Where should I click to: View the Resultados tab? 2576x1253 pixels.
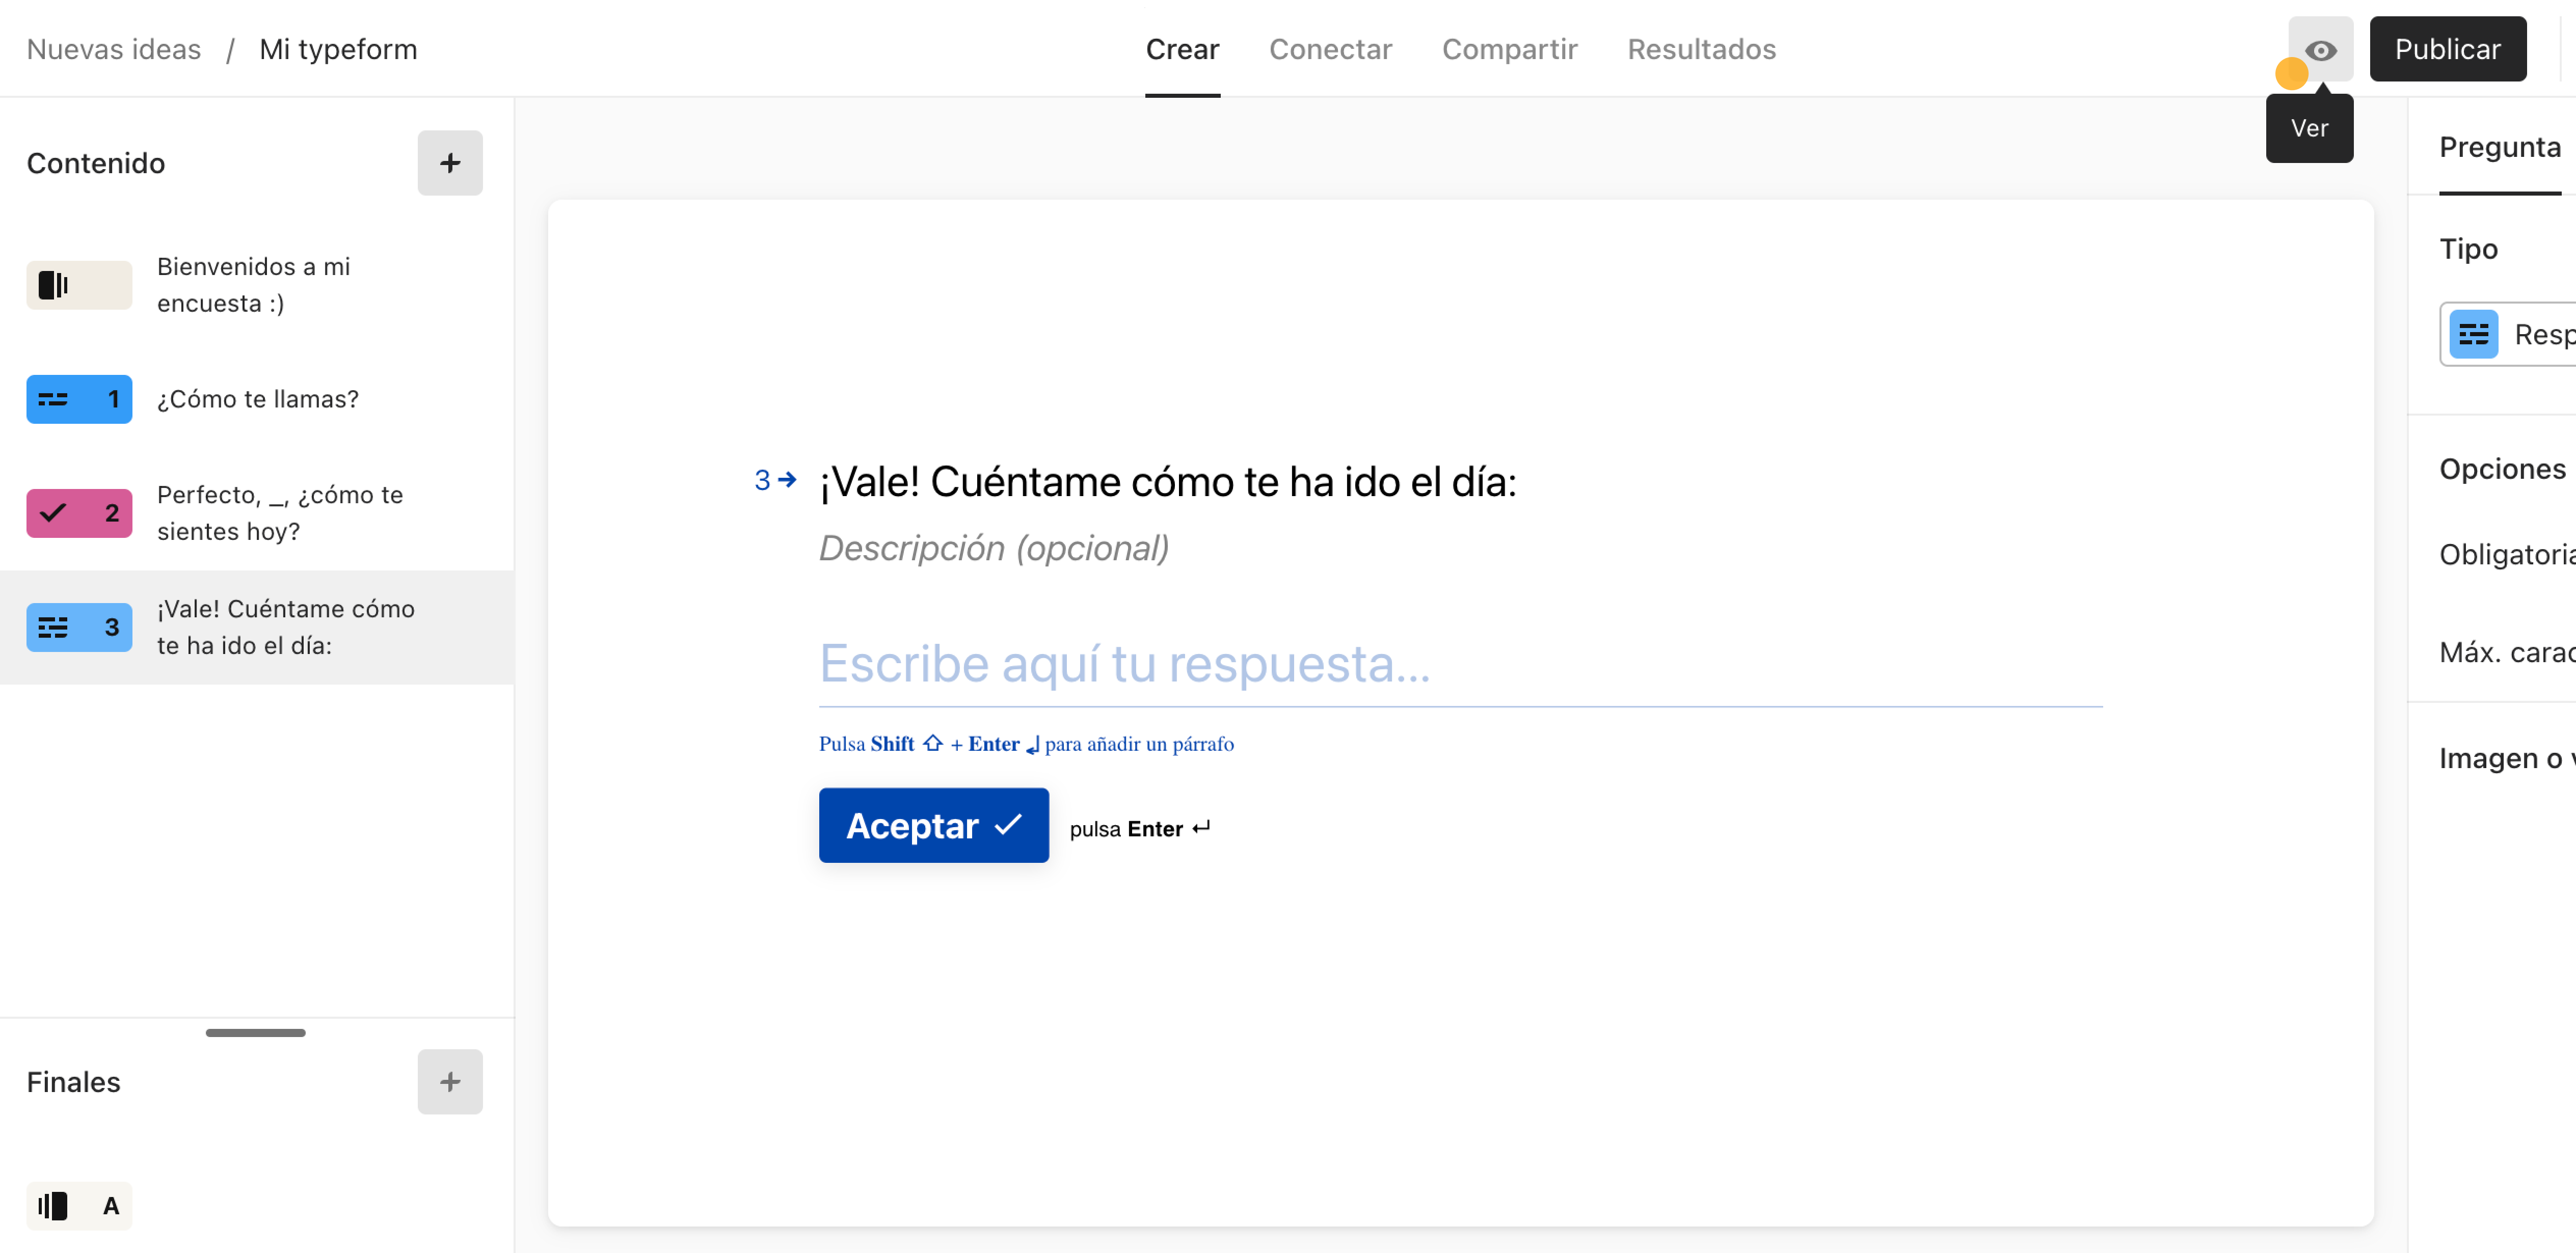tap(1701, 49)
